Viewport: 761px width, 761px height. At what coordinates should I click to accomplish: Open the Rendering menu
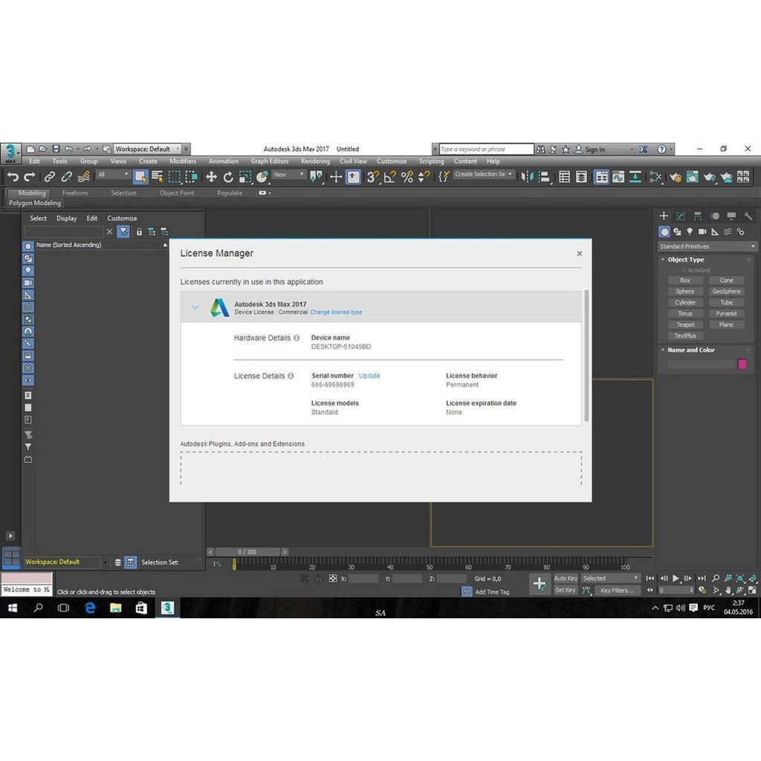(x=315, y=161)
